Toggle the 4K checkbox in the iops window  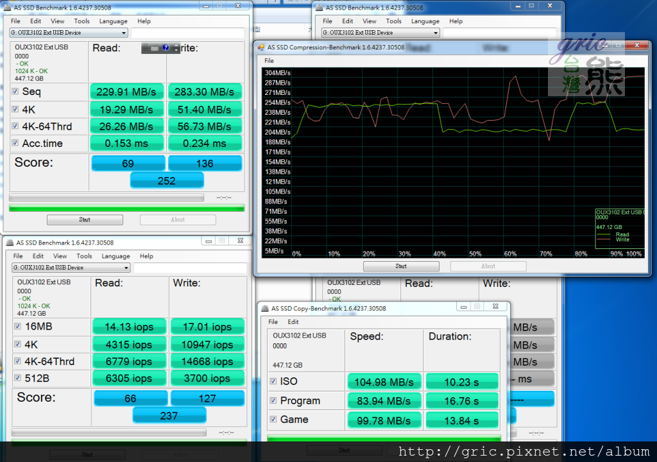(x=17, y=344)
